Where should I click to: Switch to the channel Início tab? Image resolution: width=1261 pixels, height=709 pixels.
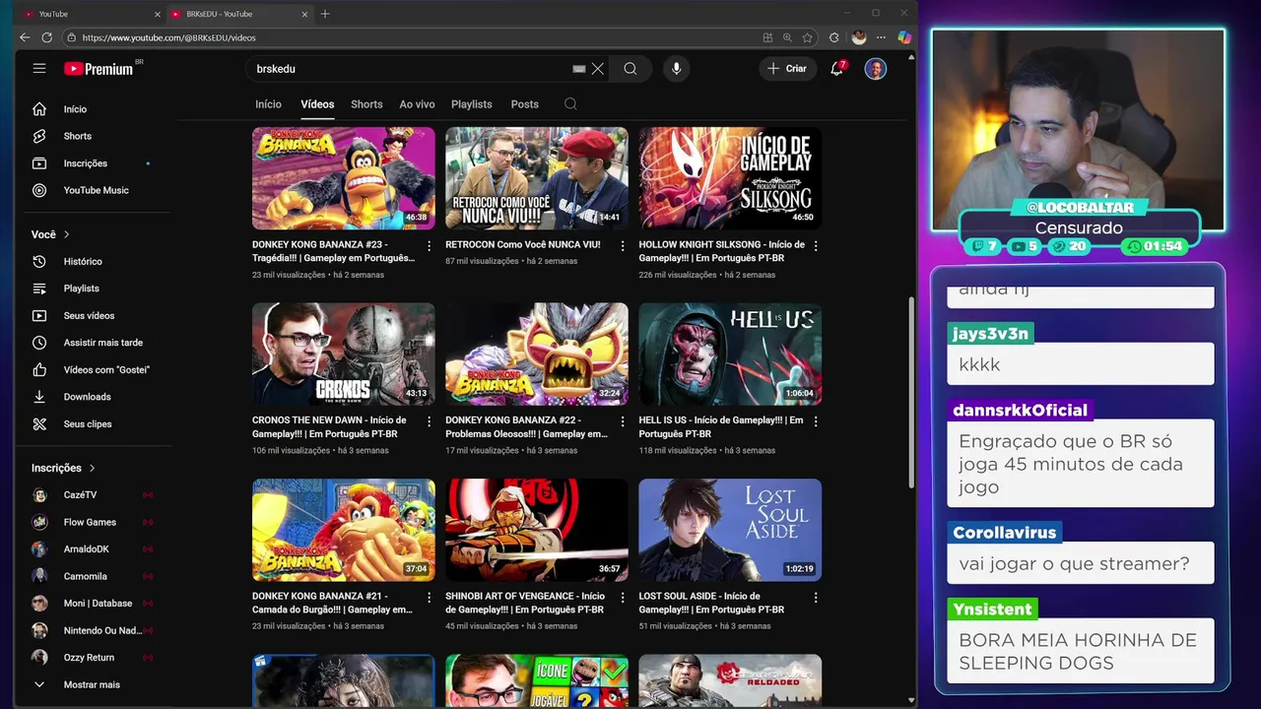tap(268, 104)
